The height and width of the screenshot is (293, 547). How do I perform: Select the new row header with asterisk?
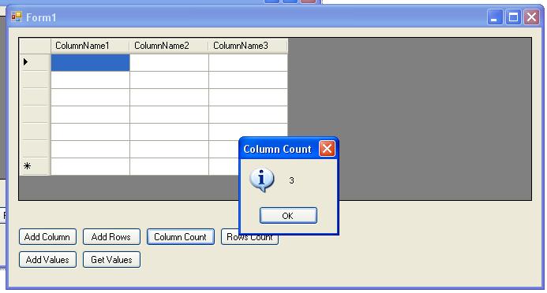pyautogui.click(x=35, y=166)
